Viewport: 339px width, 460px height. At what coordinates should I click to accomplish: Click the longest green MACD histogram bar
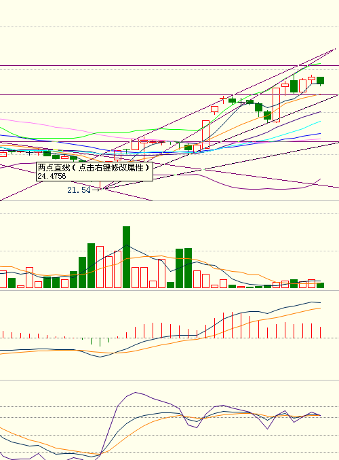tap(100, 342)
